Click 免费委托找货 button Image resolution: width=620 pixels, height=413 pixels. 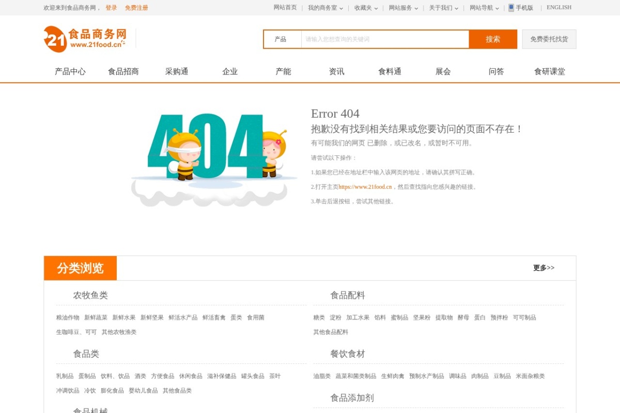coord(549,39)
